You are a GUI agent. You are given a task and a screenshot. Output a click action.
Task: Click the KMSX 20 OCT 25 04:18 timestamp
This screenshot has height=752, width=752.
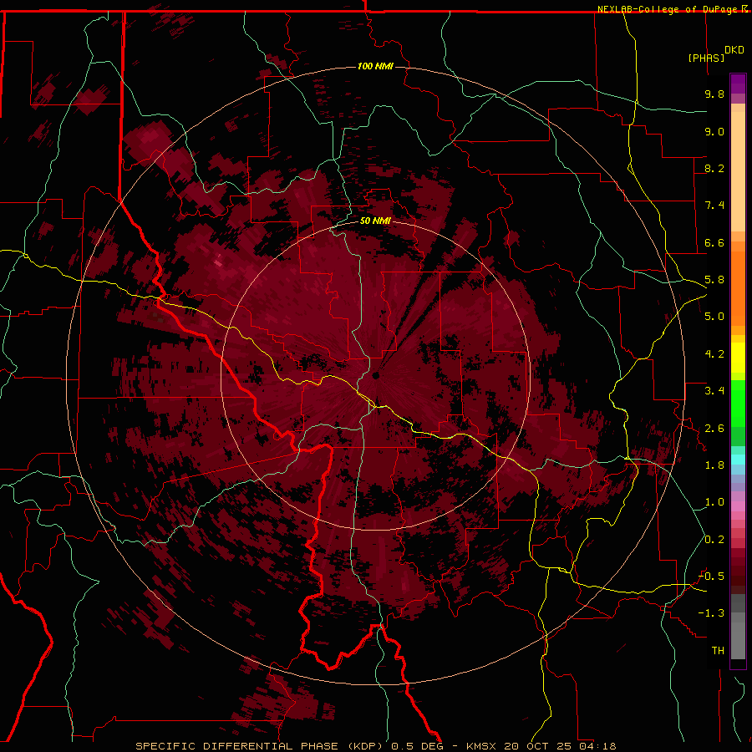tap(541, 746)
